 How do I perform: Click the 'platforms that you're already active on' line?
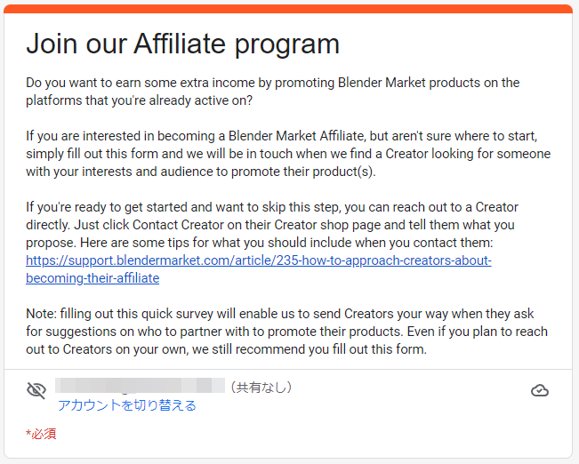point(139,100)
